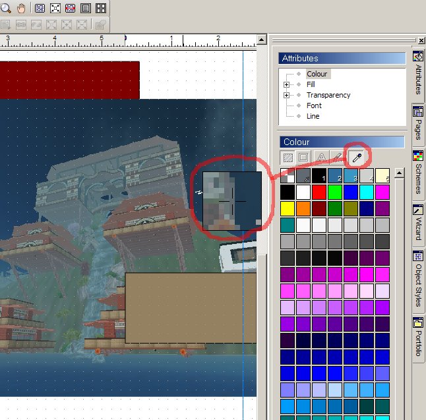Image resolution: width=426 pixels, height=420 pixels.
Task: Click the horizontal ruler at mark 4
Action: pos(55,40)
